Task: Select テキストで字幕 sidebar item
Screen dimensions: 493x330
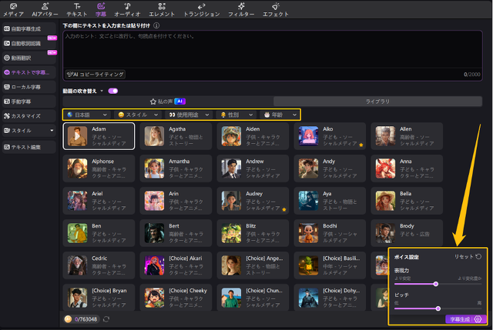Action: click(x=29, y=72)
